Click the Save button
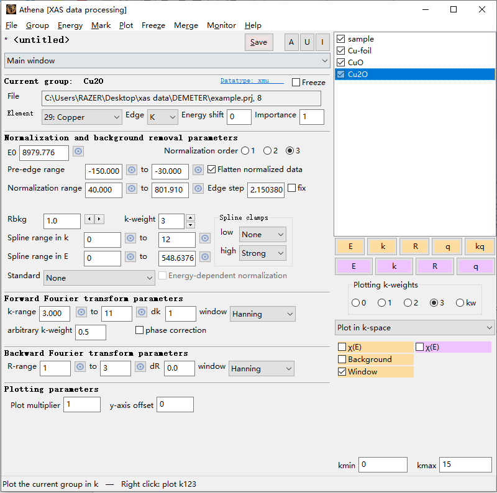Screen dimensions: 497x493 point(258,42)
